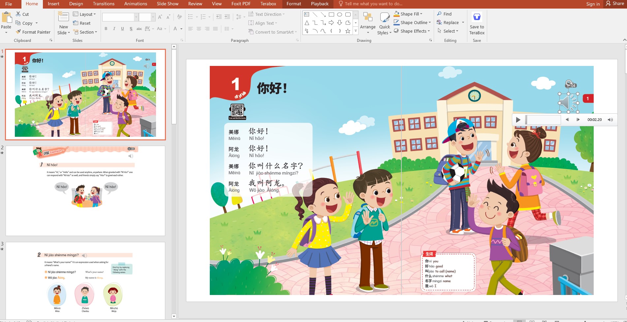Toggle bold formatting

point(106,29)
